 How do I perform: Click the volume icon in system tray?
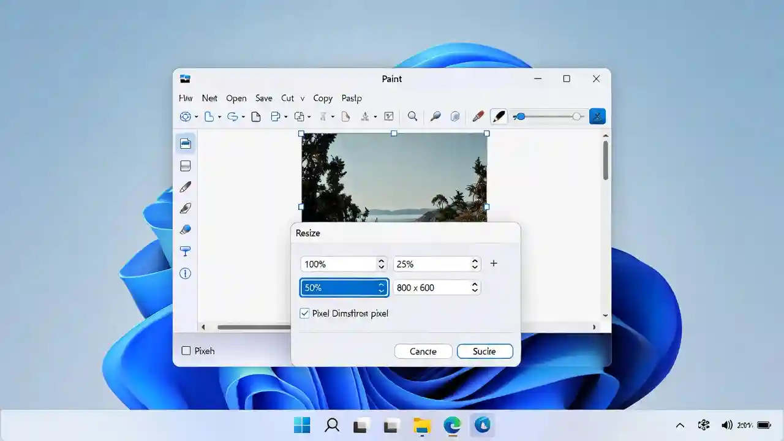(x=727, y=425)
